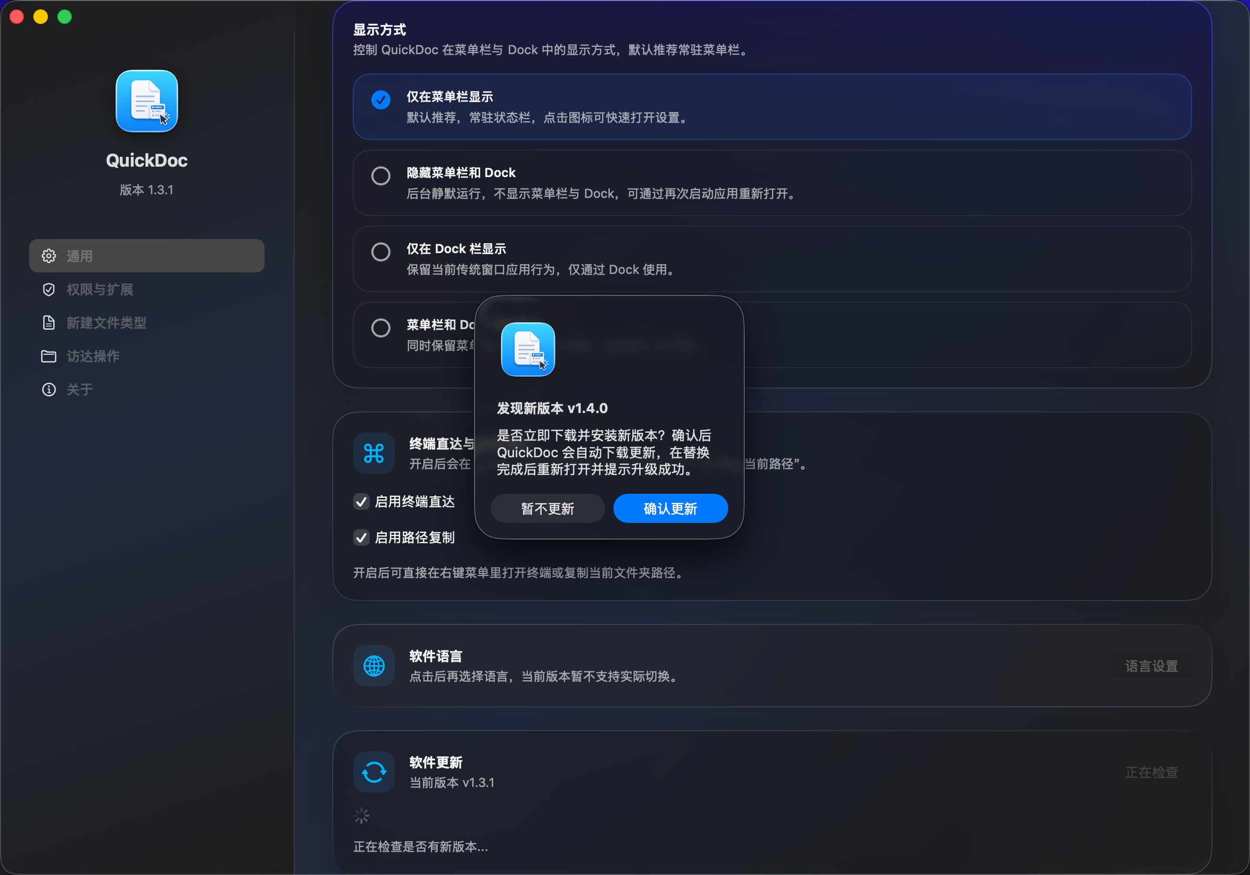Open the 新建文件类型 sidebar section
1250x875 pixels.
[146, 322]
